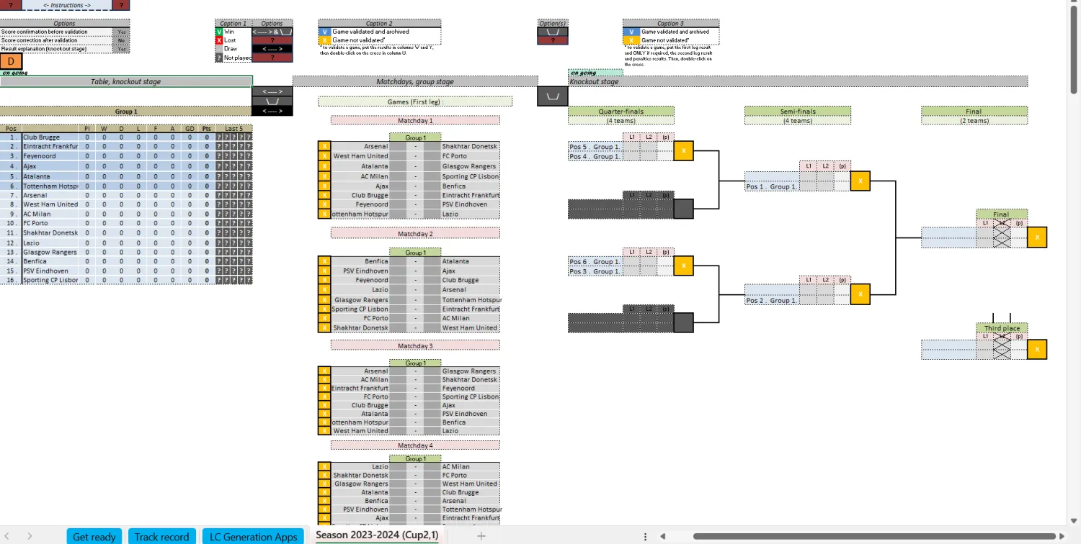Screen dimensions: 1081x544
Task: Click the large bucket icon left of Knockout stage
Action: pyautogui.click(x=552, y=96)
